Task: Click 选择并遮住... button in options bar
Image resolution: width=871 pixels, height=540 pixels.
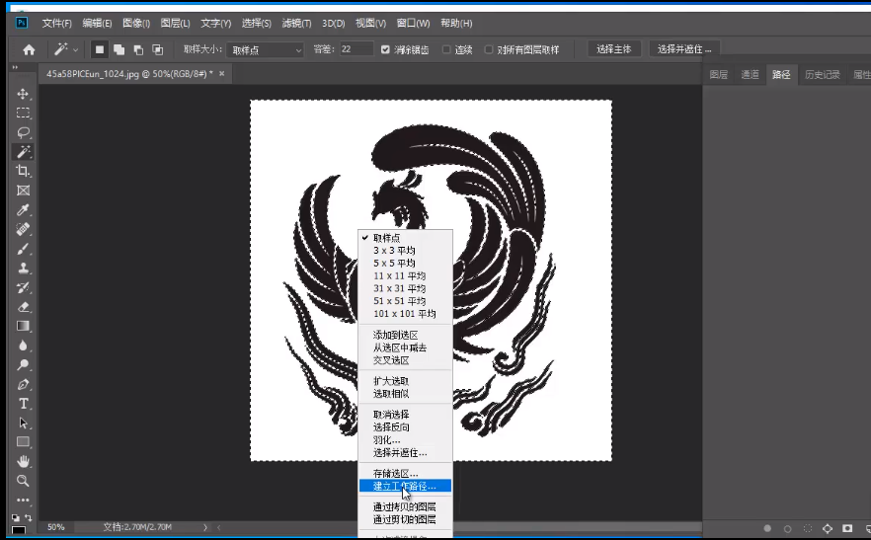Action: (x=684, y=49)
